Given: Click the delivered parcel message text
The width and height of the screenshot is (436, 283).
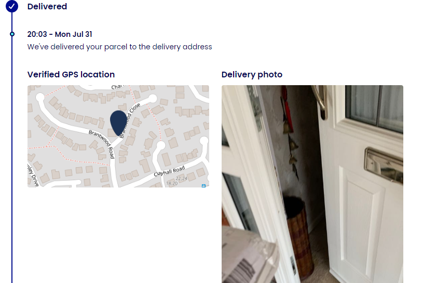Looking at the screenshot, I should [x=119, y=47].
